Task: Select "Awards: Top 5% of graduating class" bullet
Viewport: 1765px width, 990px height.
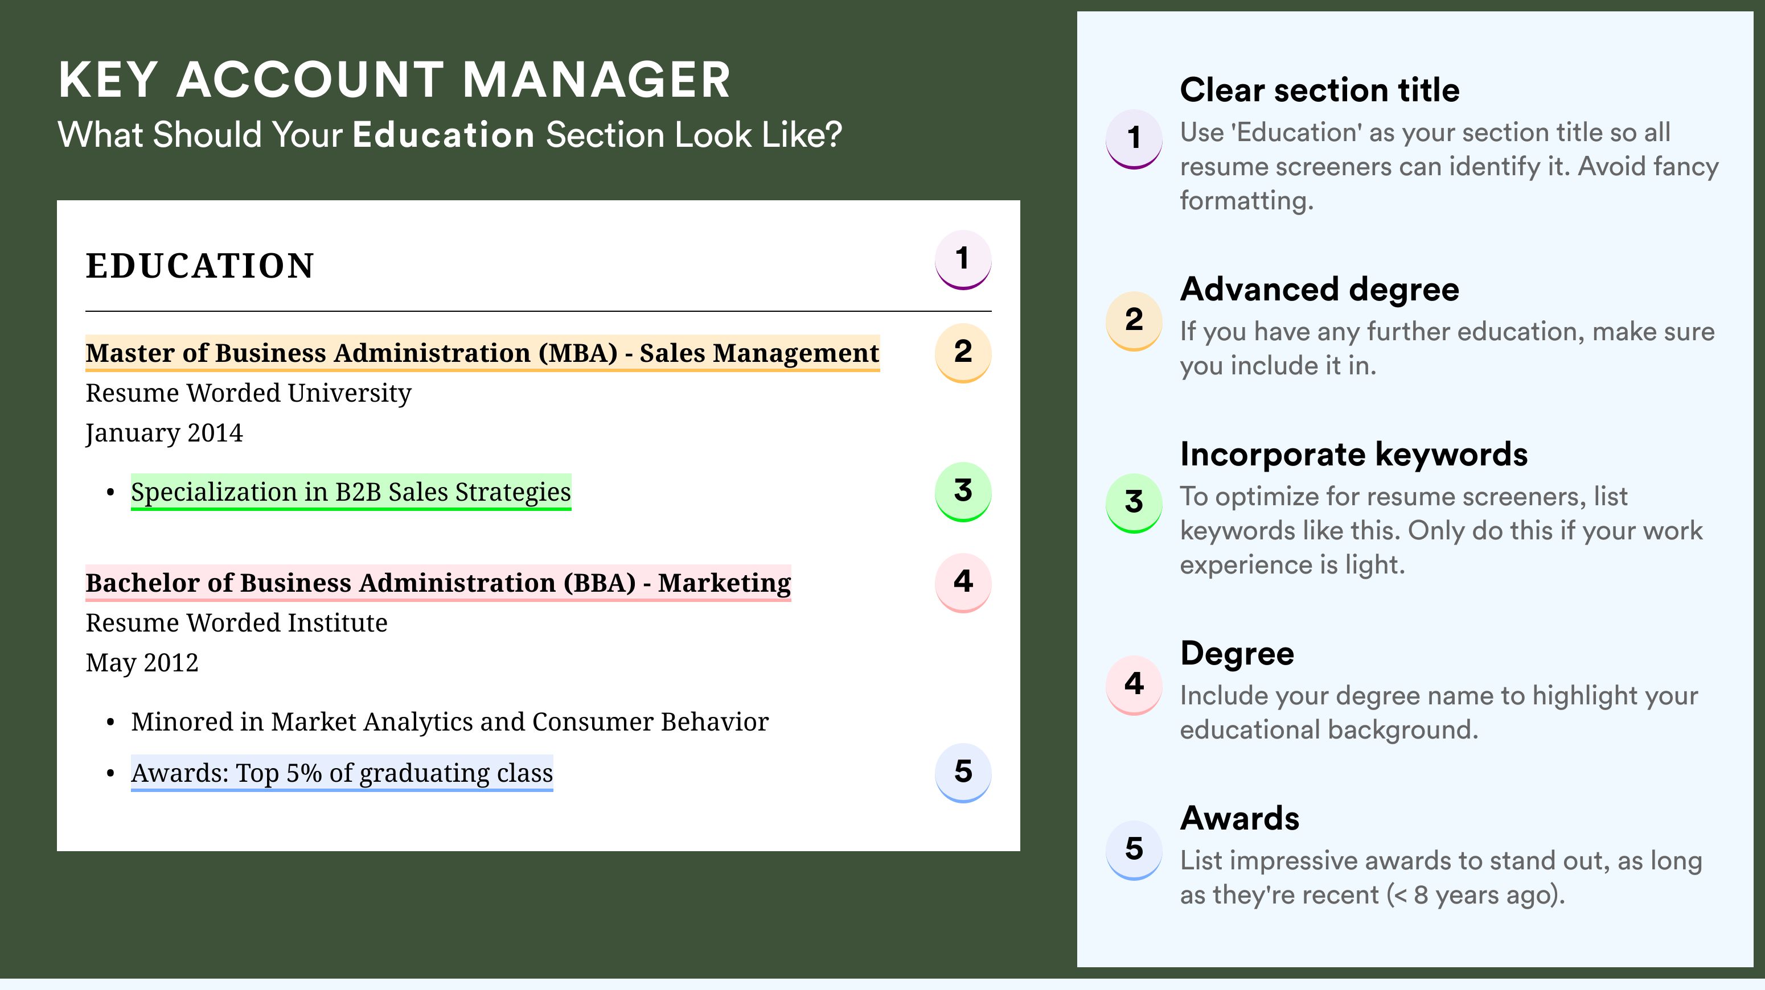Action: click(342, 774)
